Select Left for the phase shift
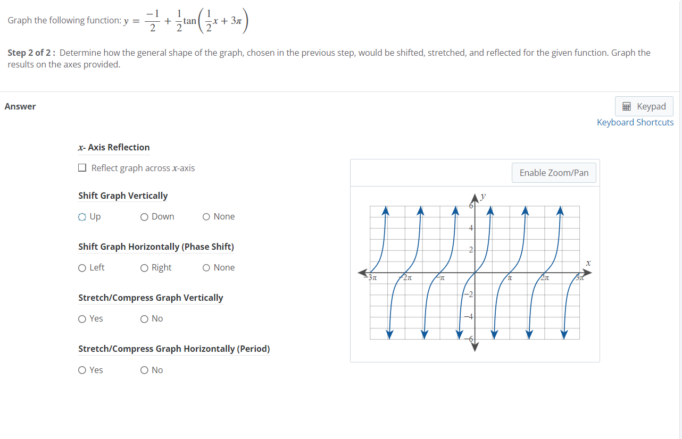The image size is (682, 439). [82, 267]
